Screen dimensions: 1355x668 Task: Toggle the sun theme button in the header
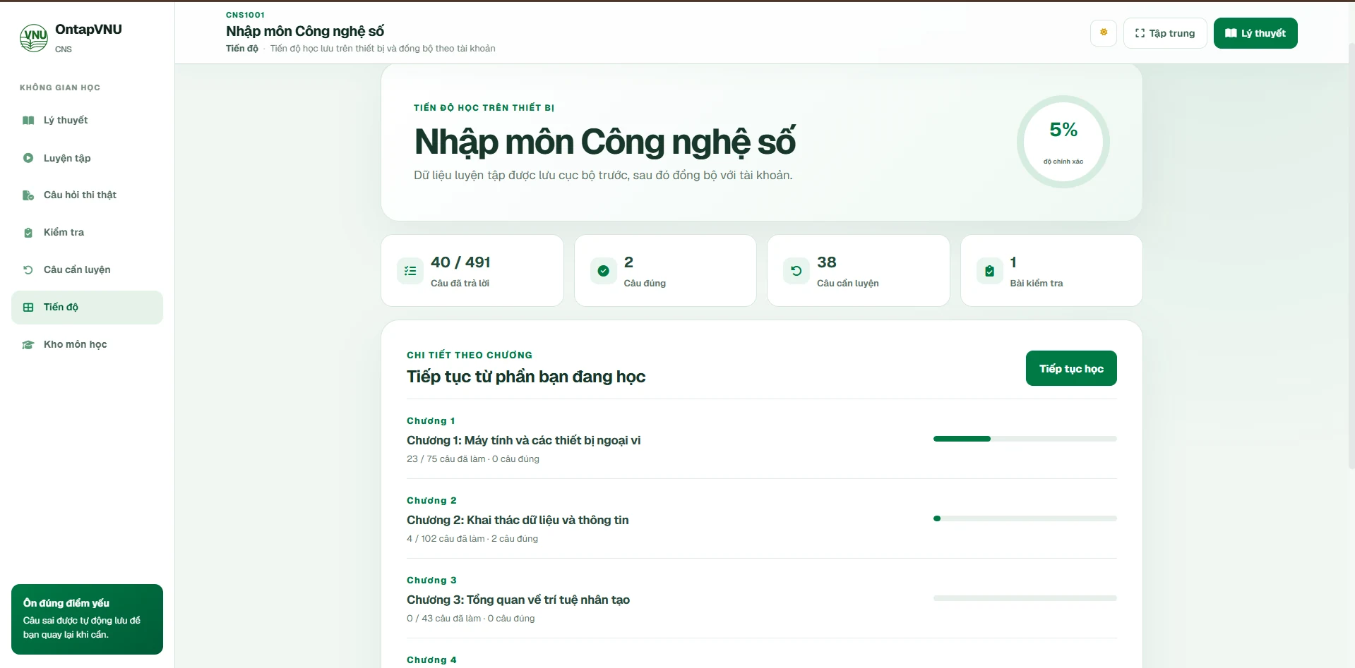[1104, 32]
